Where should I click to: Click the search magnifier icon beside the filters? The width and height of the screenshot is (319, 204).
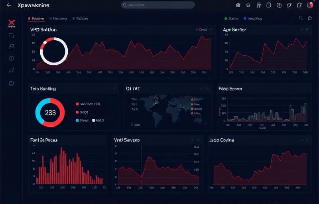[x=301, y=18]
